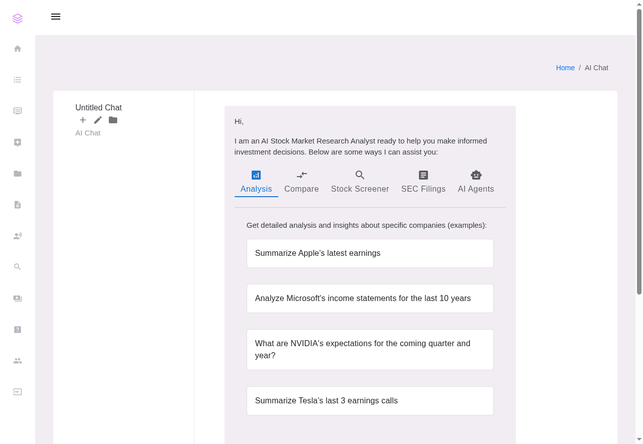Go to Home via sidebar house icon
The width and height of the screenshot is (643, 444).
click(18, 49)
